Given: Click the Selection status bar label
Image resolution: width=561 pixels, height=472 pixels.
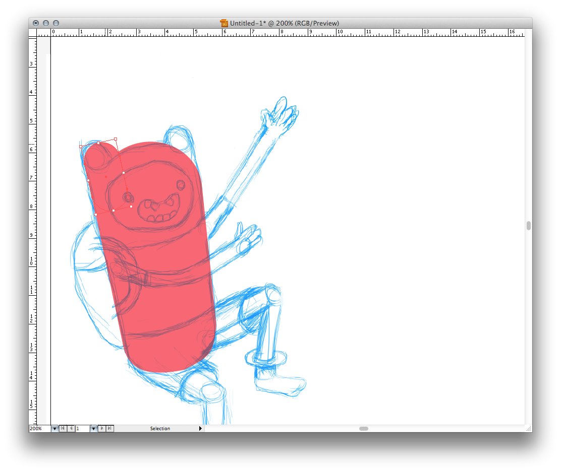Looking at the screenshot, I should [x=160, y=429].
